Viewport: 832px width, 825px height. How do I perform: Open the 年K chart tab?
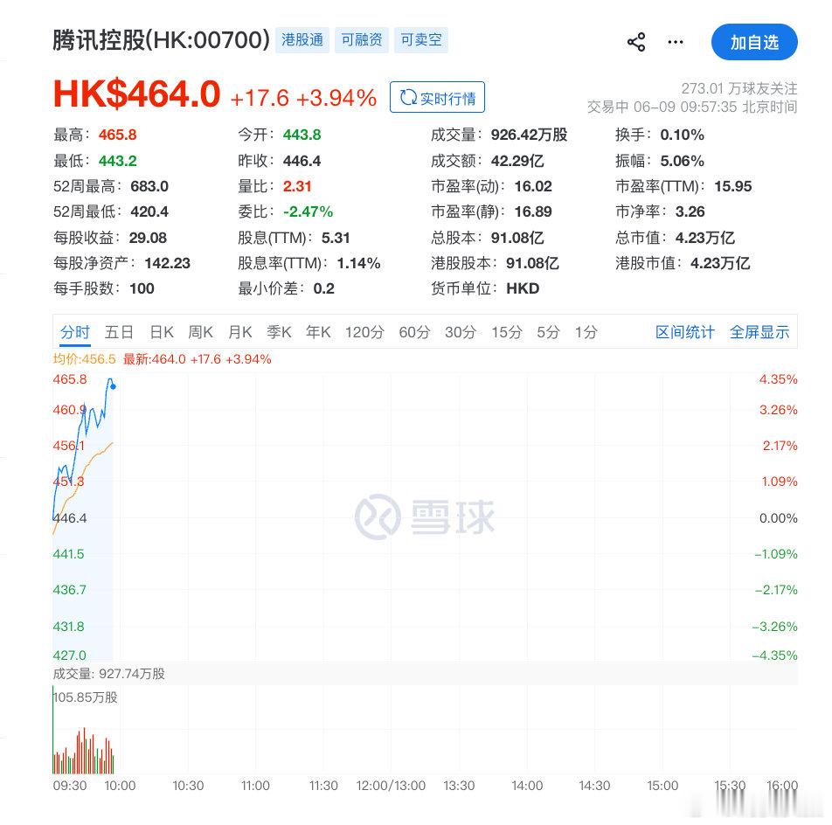point(318,332)
